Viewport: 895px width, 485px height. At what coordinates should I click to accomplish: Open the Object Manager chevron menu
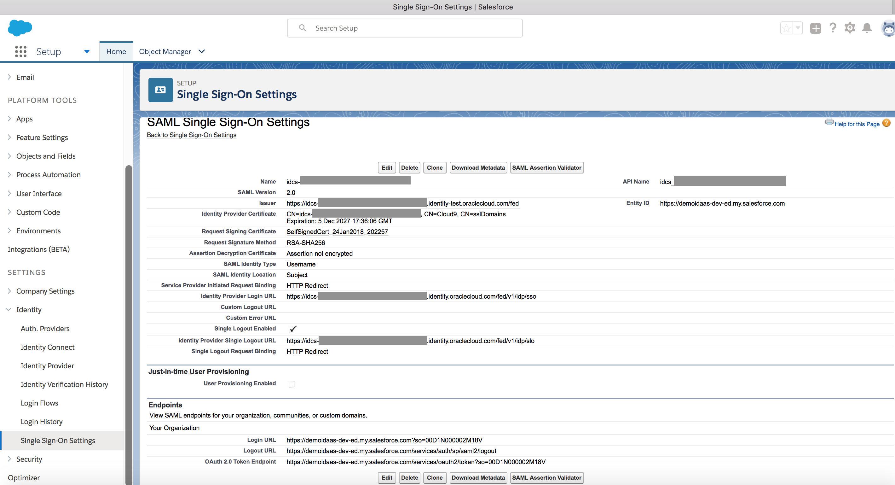[x=201, y=51]
